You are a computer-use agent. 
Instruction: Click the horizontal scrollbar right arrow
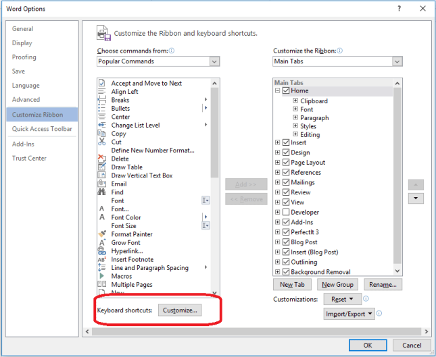coord(427,331)
